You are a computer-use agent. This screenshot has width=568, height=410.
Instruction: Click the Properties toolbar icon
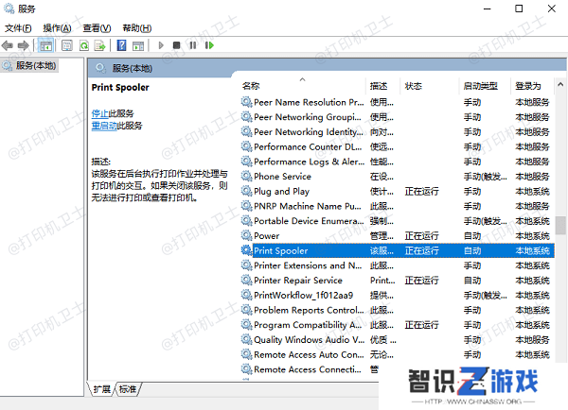point(66,44)
